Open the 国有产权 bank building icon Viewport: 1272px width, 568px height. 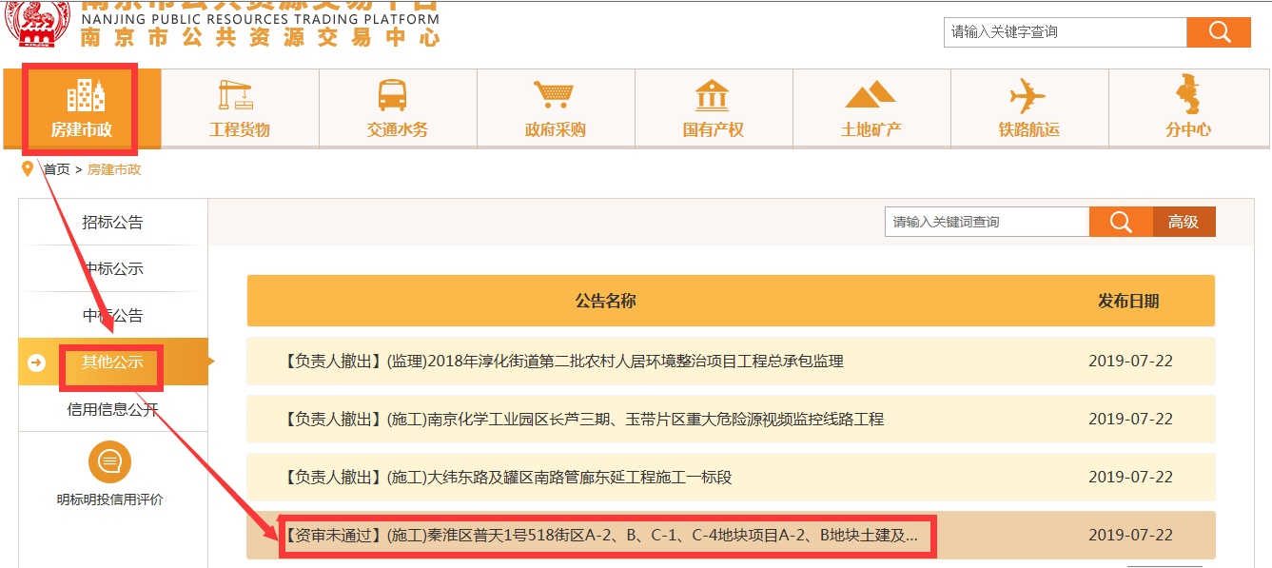(713, 96)
